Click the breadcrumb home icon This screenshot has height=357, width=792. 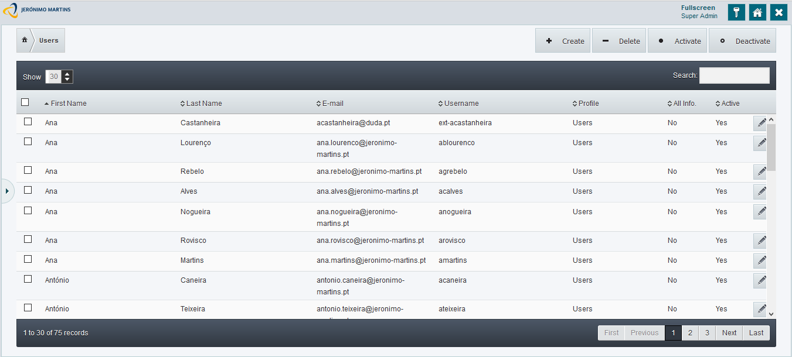tap(25, 40)
